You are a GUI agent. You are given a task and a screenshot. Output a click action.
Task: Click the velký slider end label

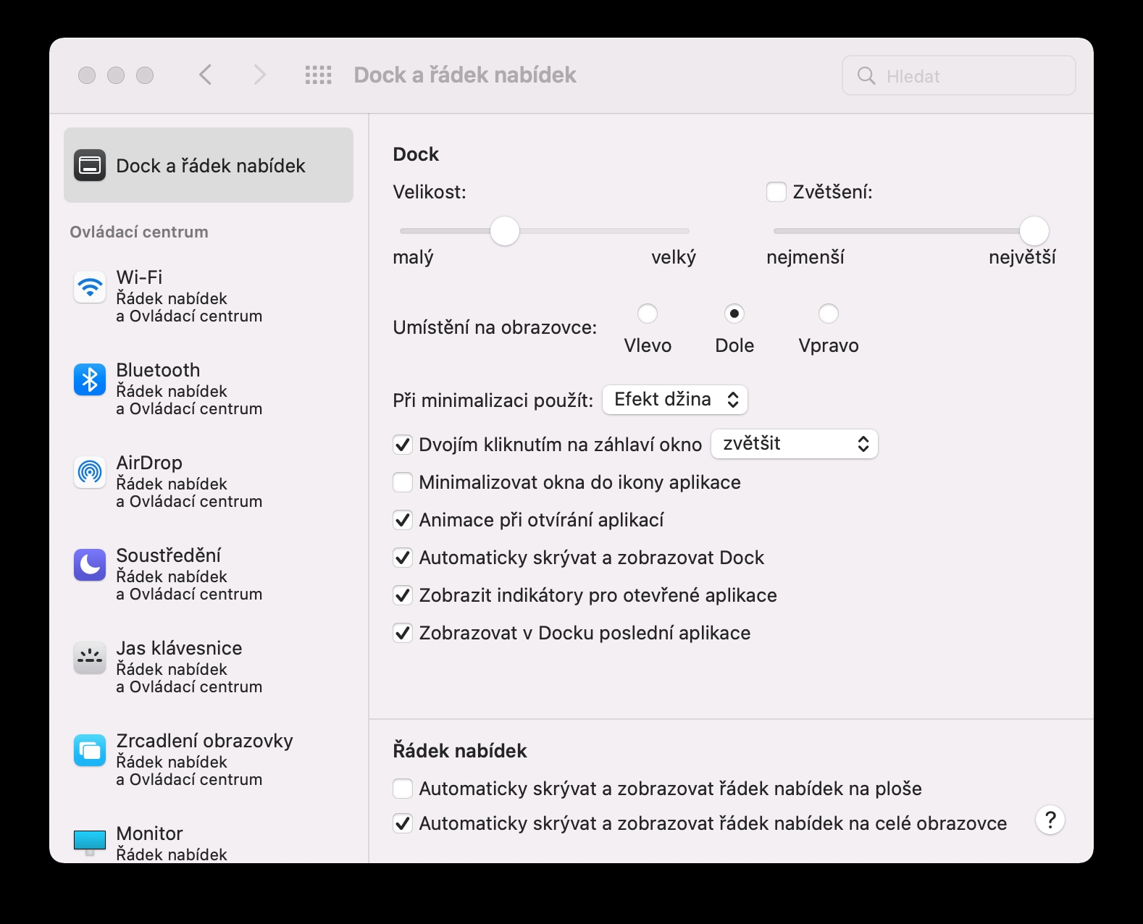tap(674, 257)
